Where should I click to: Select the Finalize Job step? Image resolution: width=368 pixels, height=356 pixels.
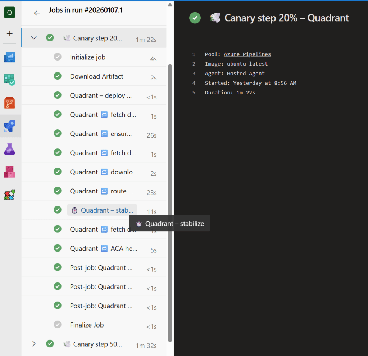pos(87,325)
